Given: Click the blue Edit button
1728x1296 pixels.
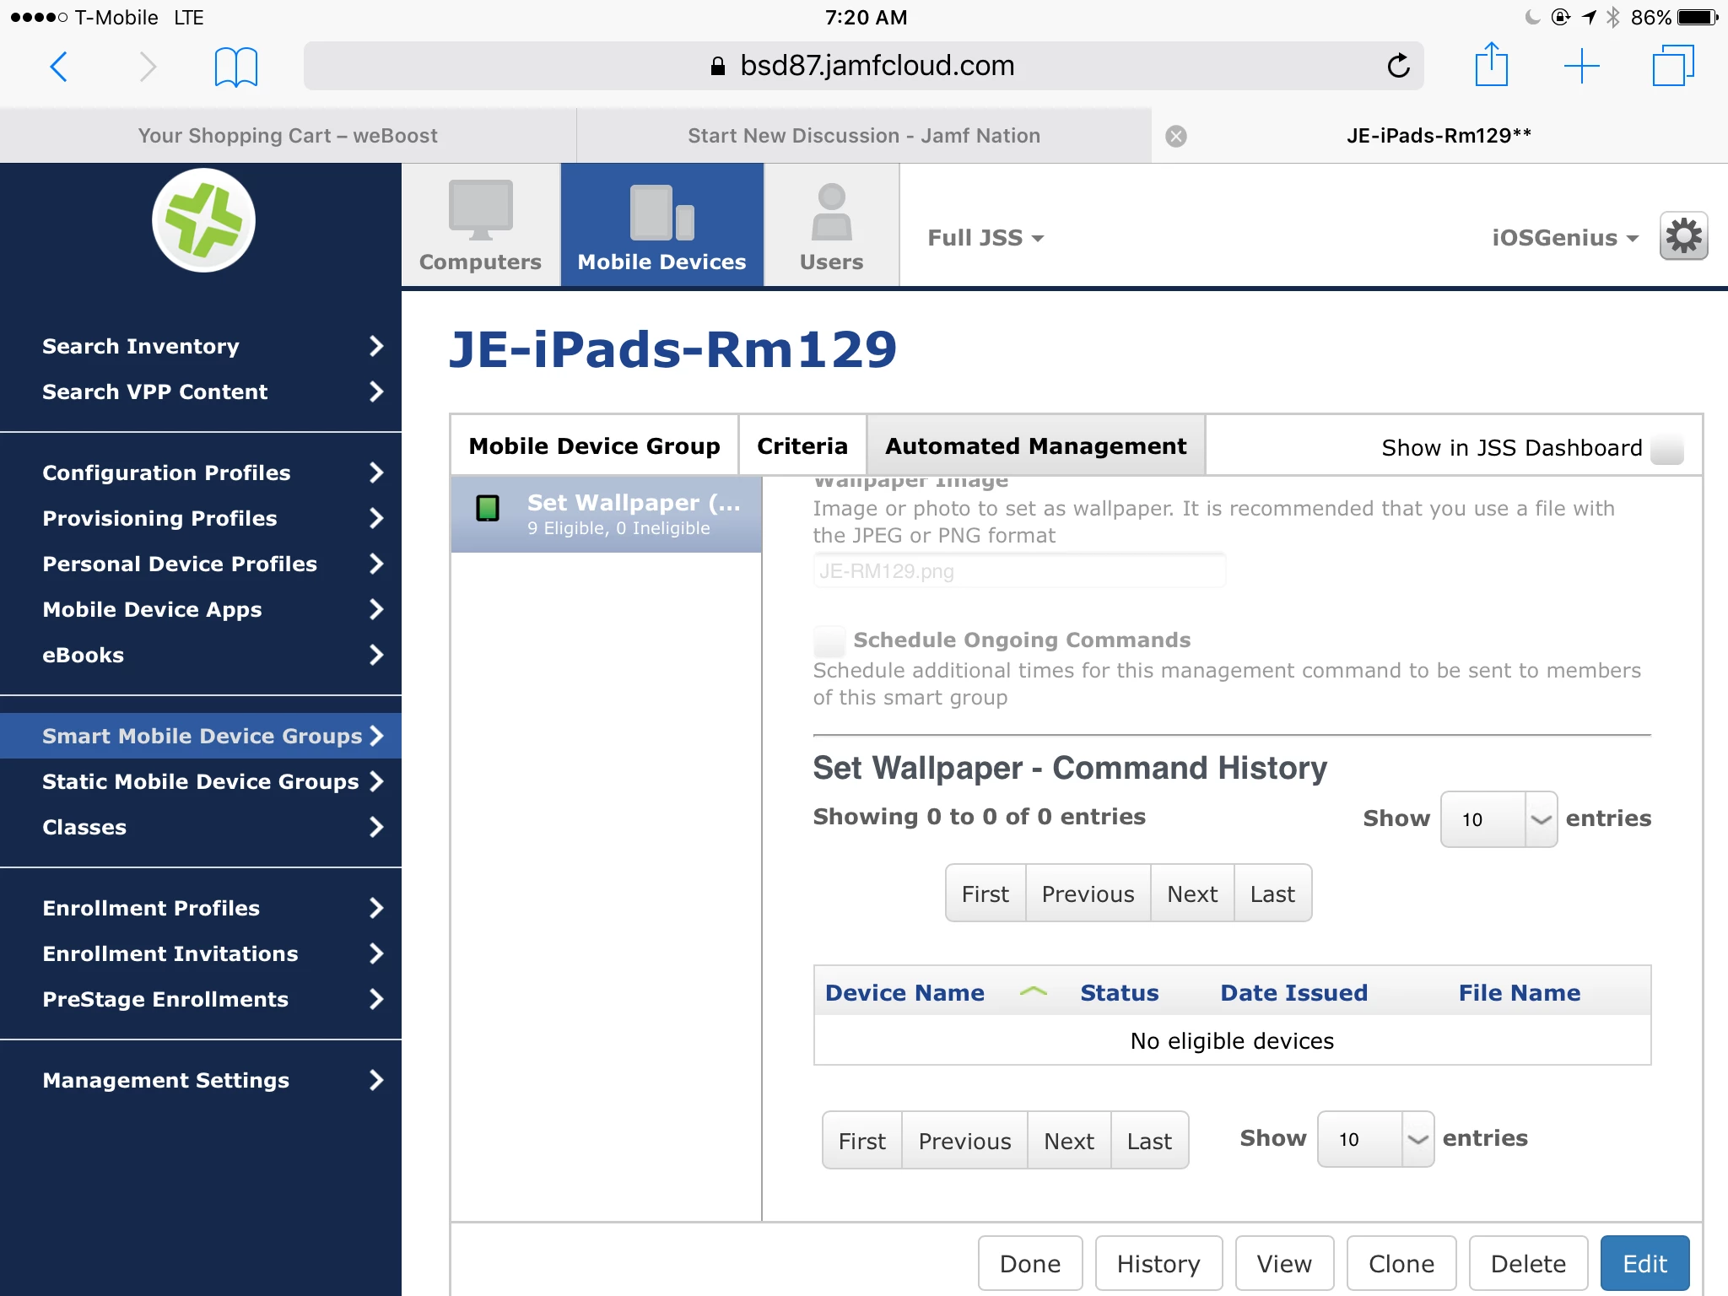Looking at the screenshot, I should [x=1644, y=1263].
